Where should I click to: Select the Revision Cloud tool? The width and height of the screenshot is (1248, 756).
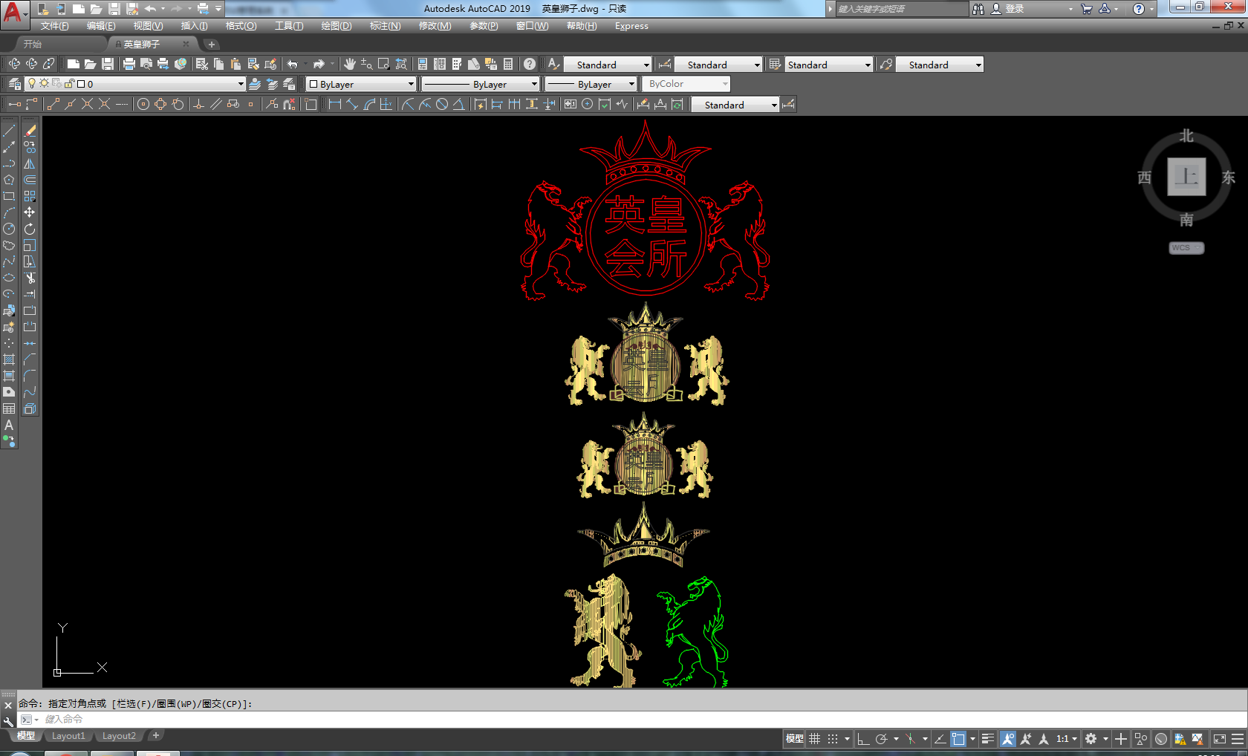click(x=9, y=245)
